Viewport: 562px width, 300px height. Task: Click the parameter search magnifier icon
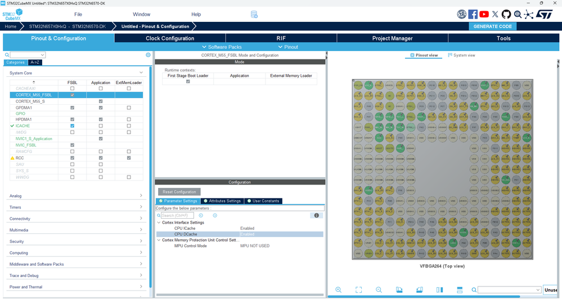[x=159, y=215]
